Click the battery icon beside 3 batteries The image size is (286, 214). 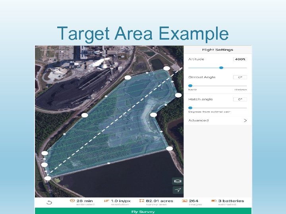tap(214, 201)
